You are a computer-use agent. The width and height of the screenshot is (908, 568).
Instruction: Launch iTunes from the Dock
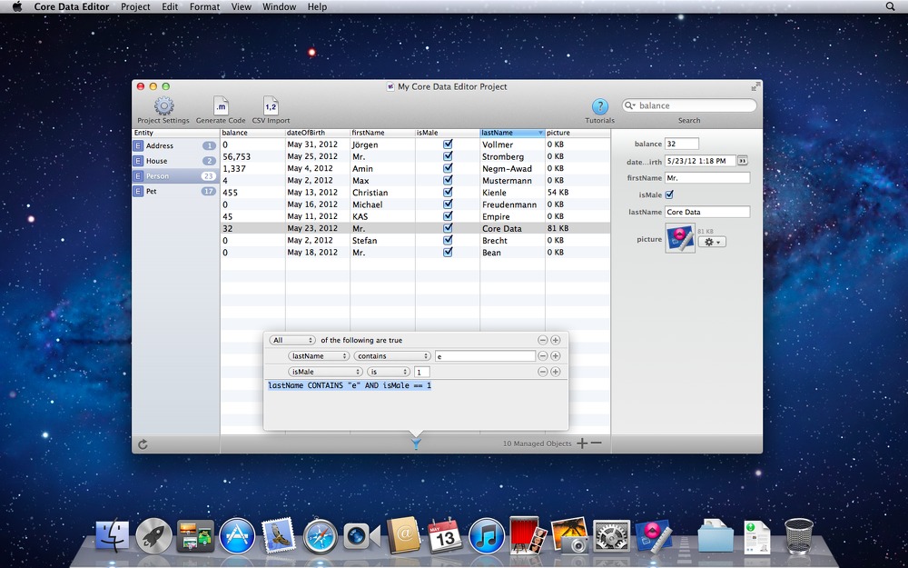(487, 536)
